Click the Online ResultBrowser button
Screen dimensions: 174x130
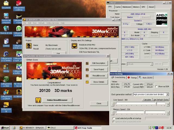click(57, 100)
